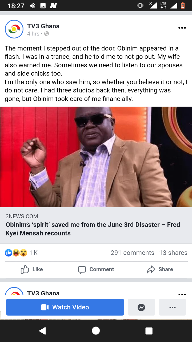
Task: Tap TV3 Ghana page name
Action: tap(43, 26)
